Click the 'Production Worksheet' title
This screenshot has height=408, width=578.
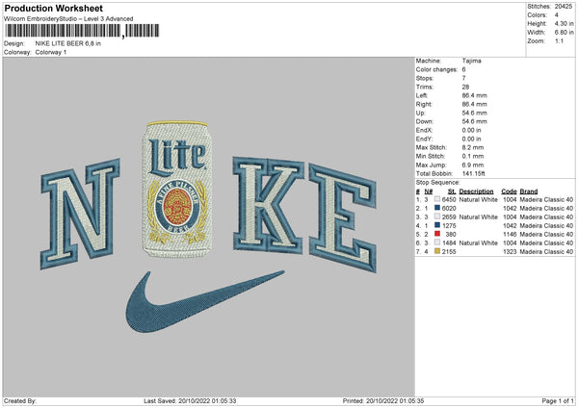tap(54, 8)
